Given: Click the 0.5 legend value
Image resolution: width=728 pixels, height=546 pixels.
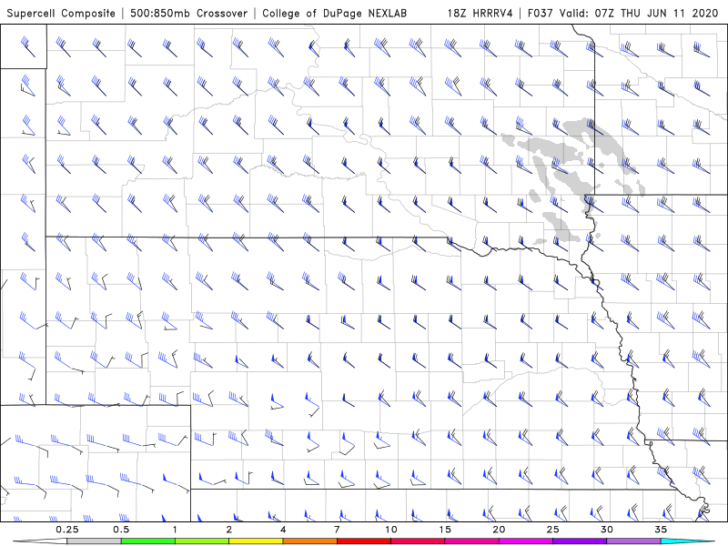Looking at the screenshot, I should click(x=121, y=530).
